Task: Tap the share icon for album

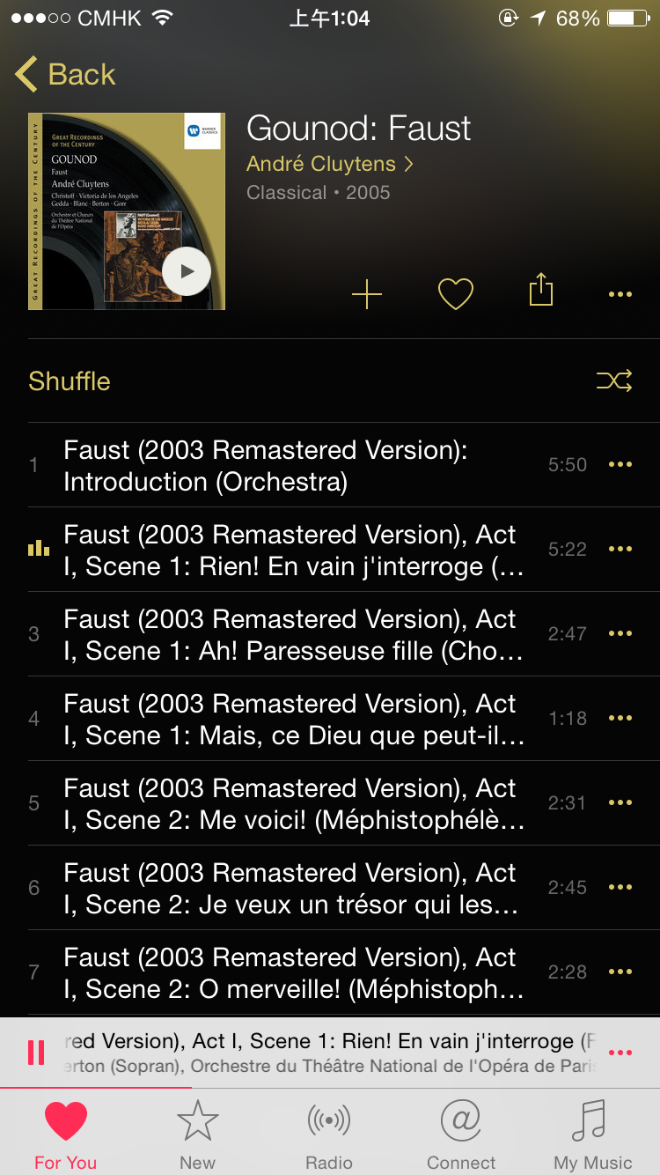Action: pyautogui.click(x=541, y=290)
